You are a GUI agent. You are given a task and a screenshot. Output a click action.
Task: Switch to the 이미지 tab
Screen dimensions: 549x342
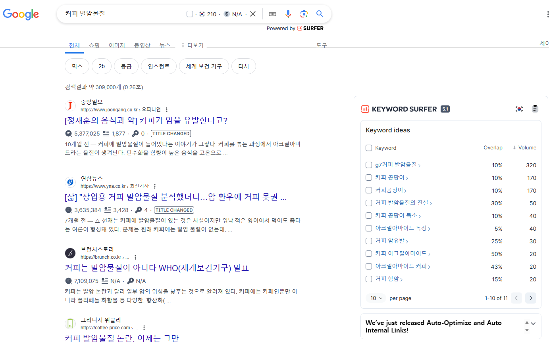click(x=116, y=45)
